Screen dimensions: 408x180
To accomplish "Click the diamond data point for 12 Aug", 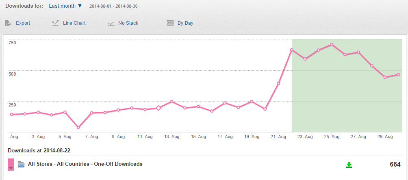I will [x=158, y=108].
